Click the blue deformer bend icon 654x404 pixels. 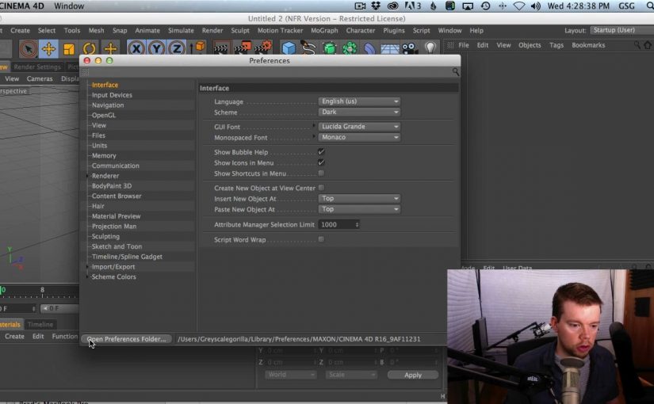(369, 49)
